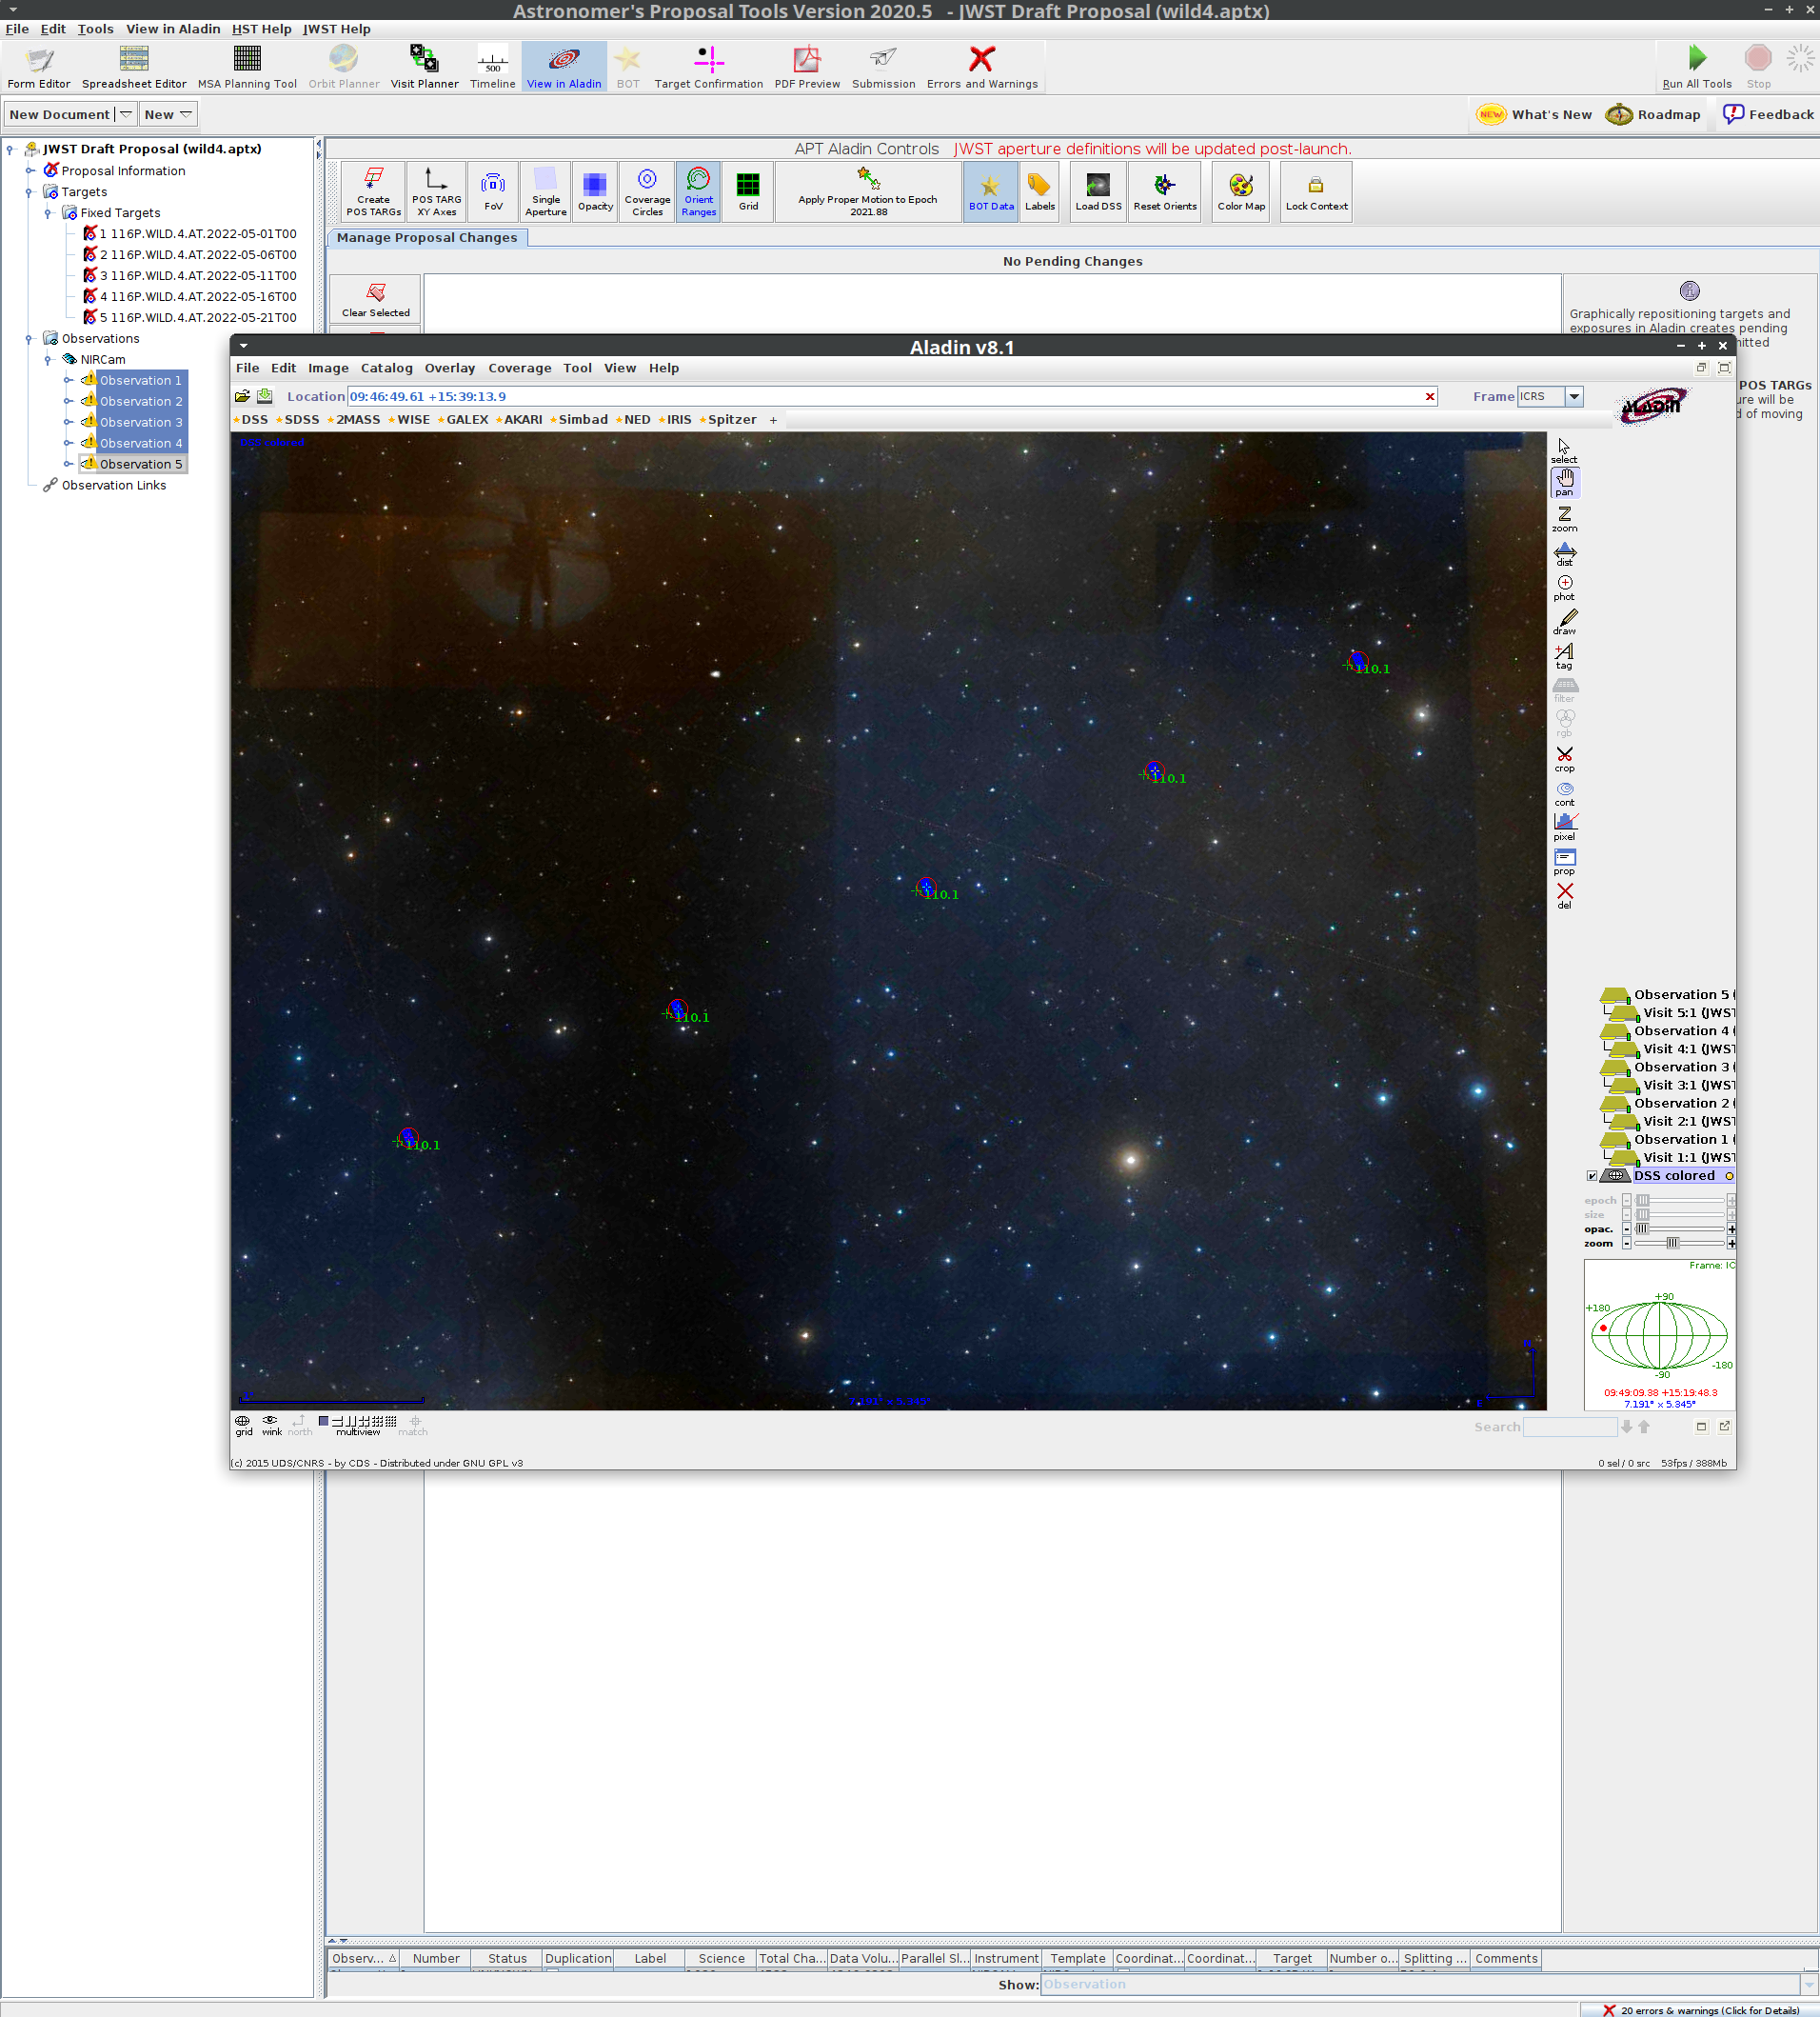Expand Proposal Information node
1820x2017 pixels.
pos(29,171)
